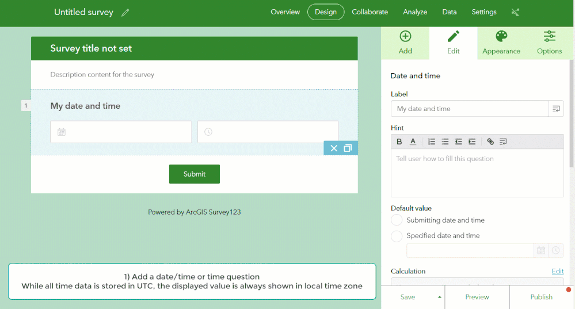Viewport: 575px width, 309px height.
Task: Expand the Save options arrow
Action: (439, 297)
